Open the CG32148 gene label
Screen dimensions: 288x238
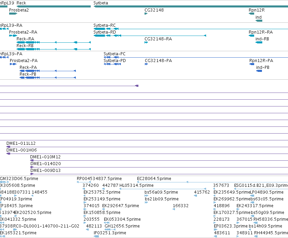[x=154, y=10]
